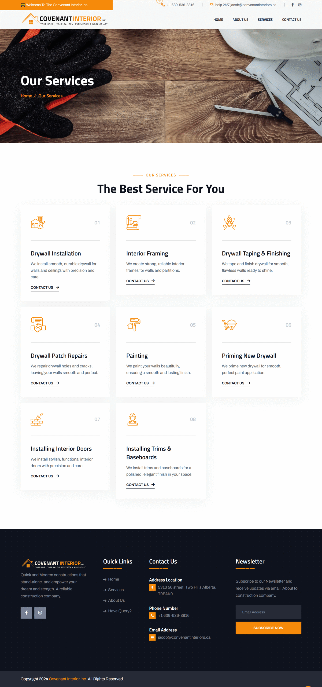The image size is (322, 687).
Task: Click the Painting roller icon
Action: 134,325
